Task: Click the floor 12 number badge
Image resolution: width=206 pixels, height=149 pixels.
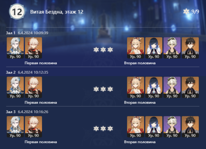Action: (x=17, y=12)
